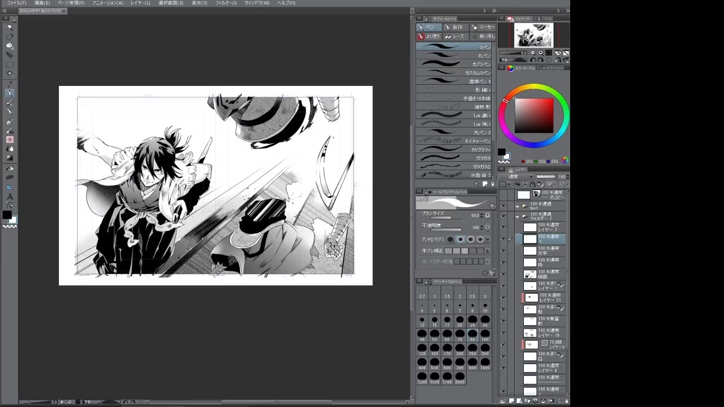Image resolution: width=724 pixels, height=407 pixels.
Task: Open the フィルター(I) menu
Action: [x=226, y=3]
